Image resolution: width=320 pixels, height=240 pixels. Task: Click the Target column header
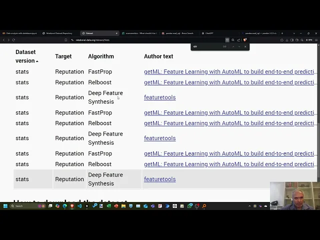(x=63, y=56)
